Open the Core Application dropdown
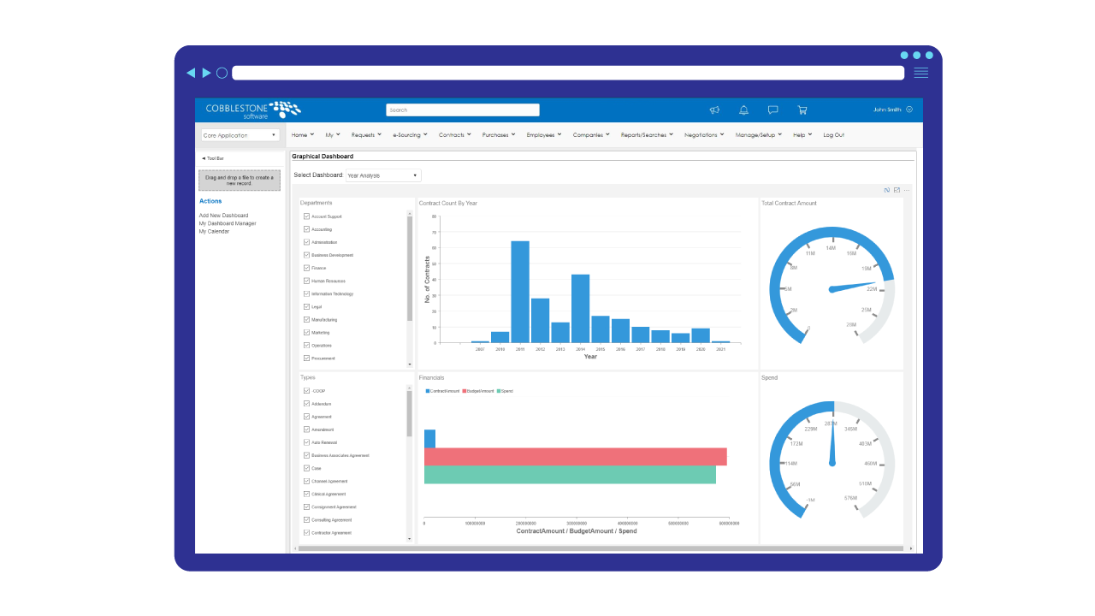Viewport: 1095px width, 616px height. (x=240, y=135)
